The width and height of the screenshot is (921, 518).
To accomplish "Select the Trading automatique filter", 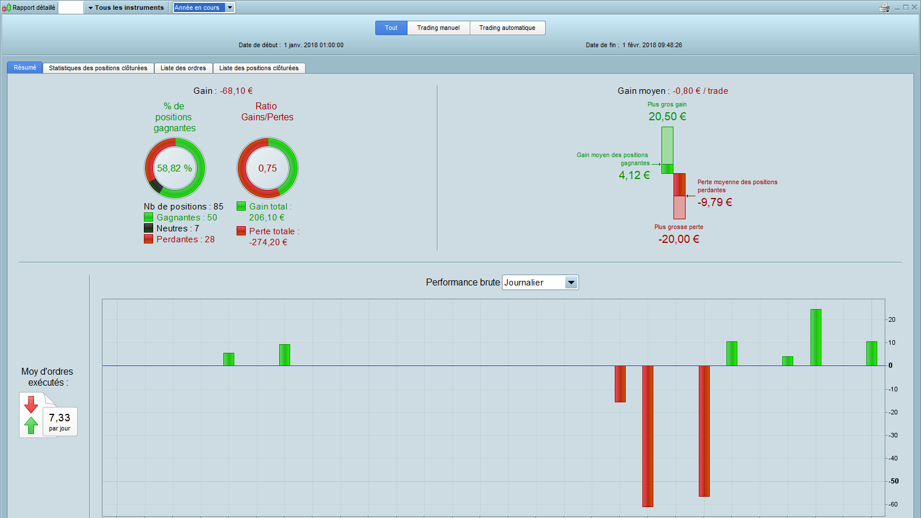I will coord(507,28).
